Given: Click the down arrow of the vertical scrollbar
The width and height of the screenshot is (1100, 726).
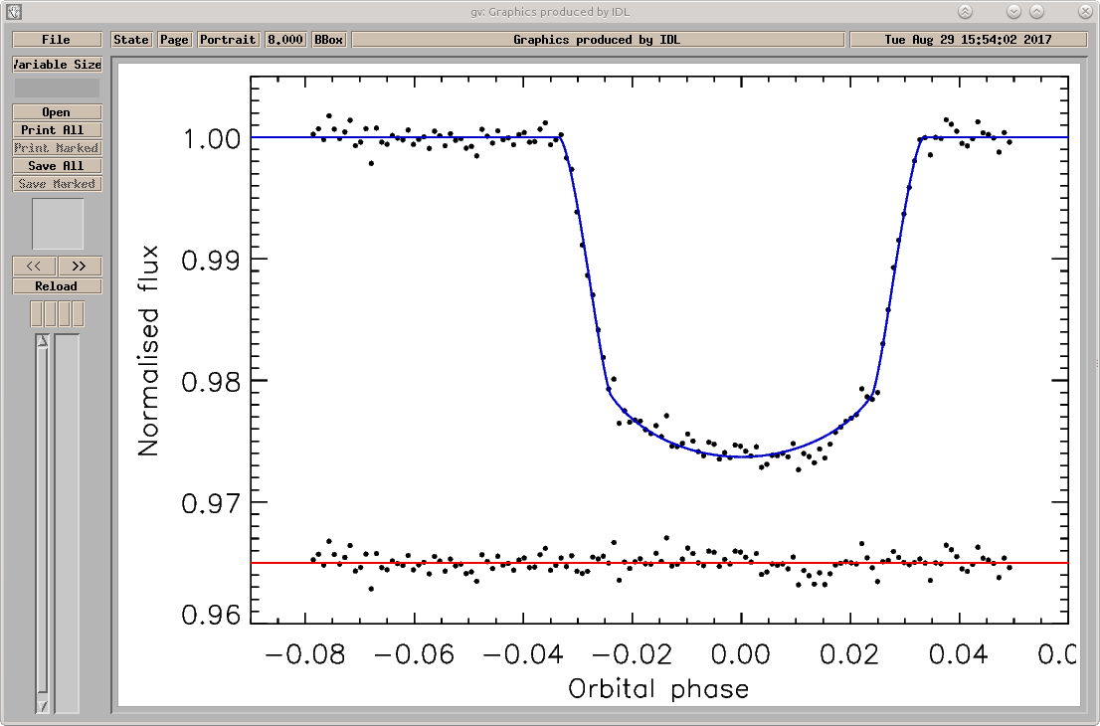Looking at the screenshot, I should 43,706.
